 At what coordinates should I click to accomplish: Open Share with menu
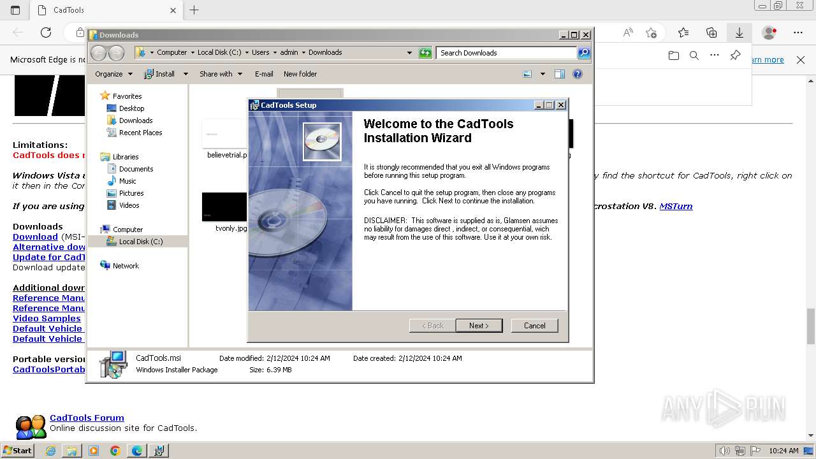pyautogui.click(x=221, y=74)
